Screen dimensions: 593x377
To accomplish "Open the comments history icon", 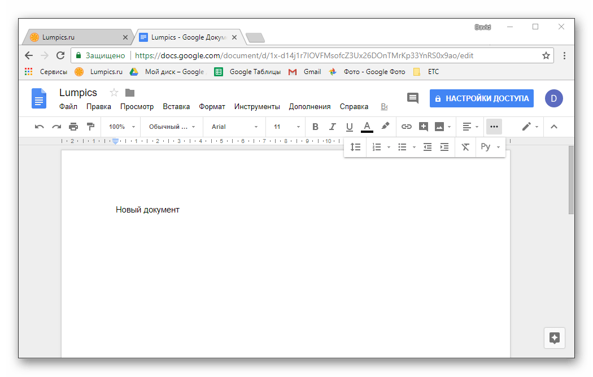I will pyautogui.click(x=413, y=98).
